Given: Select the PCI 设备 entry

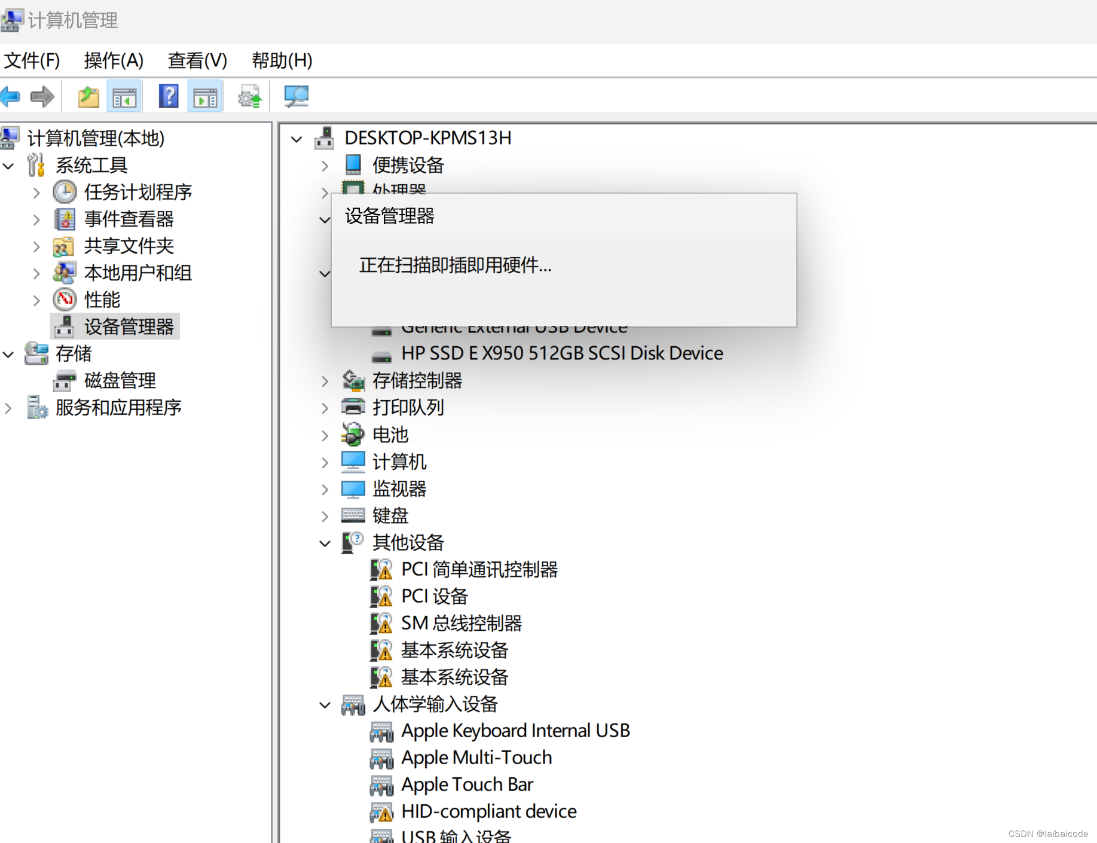Looking at the screenshot, I should point(434,596).
